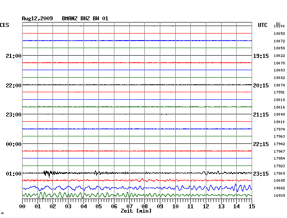Select the 21:00 local time label
The width and height of the screenshot is (287, 218).
pos(14,56)
